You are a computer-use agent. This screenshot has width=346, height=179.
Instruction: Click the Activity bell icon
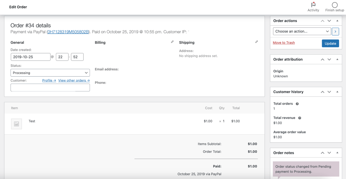(x=313, y=5)
